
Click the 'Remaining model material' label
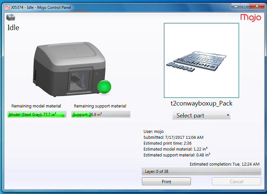click(x=36, y=106)
